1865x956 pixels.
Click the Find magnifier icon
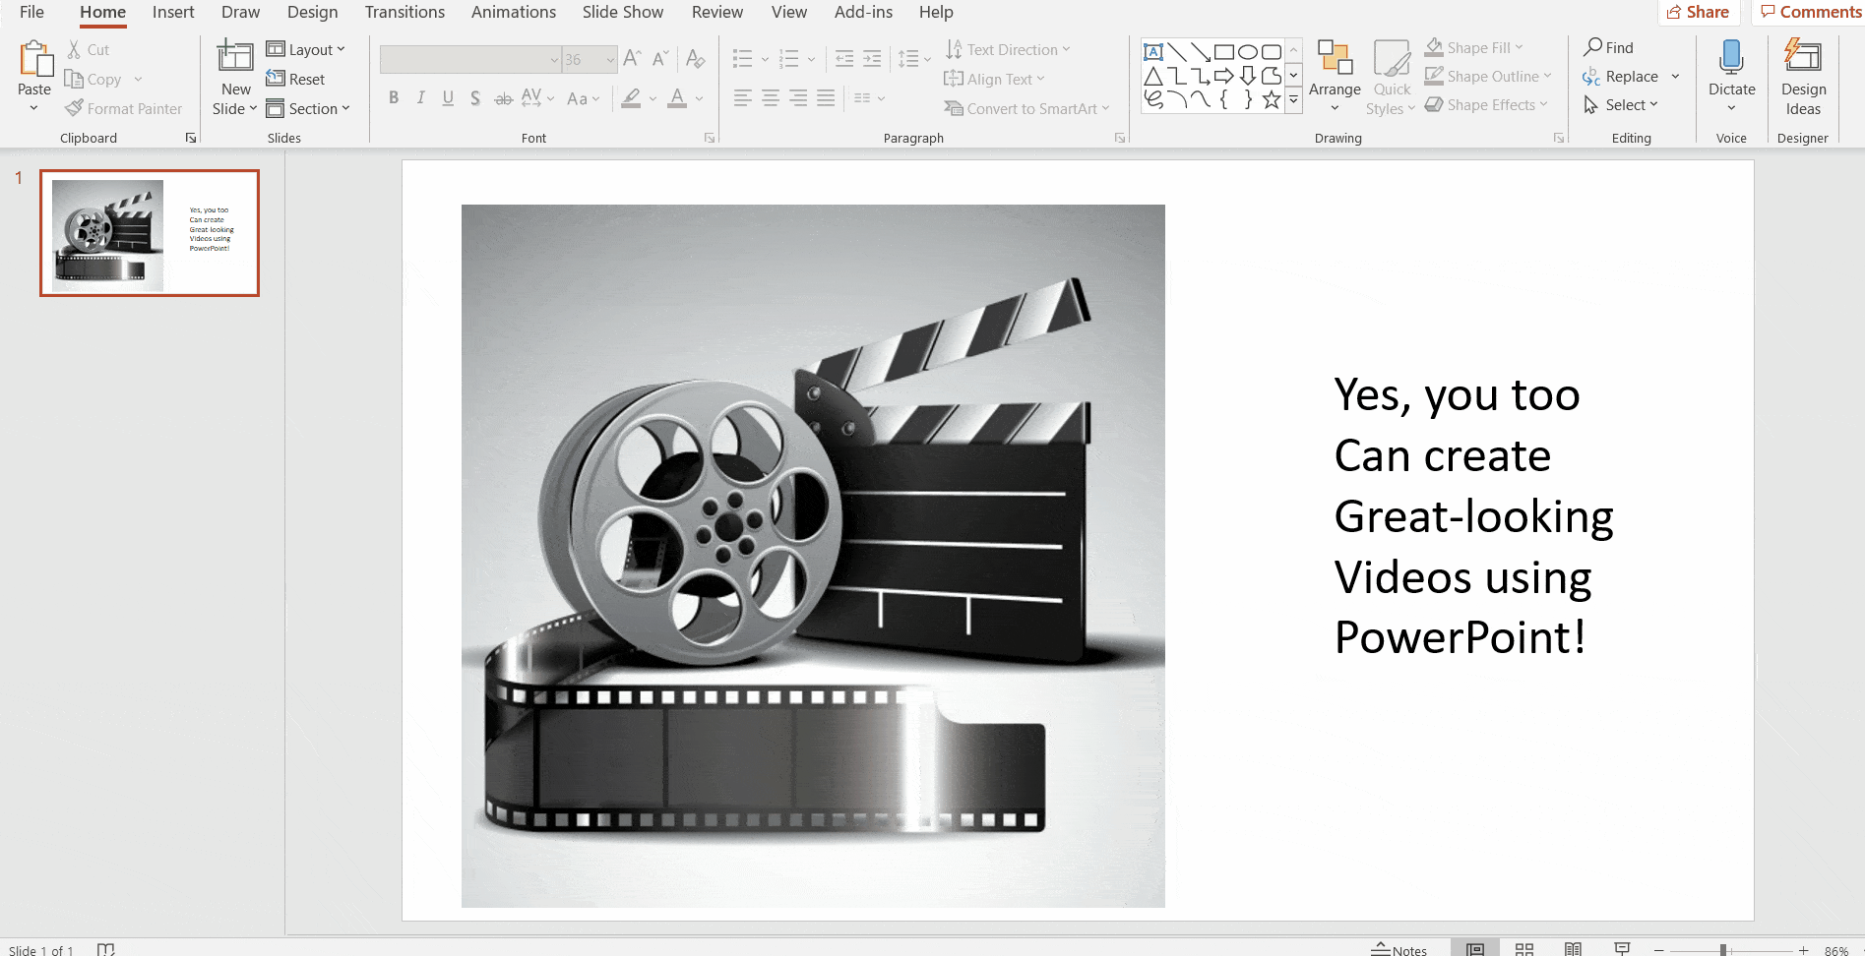[1592, 47]
